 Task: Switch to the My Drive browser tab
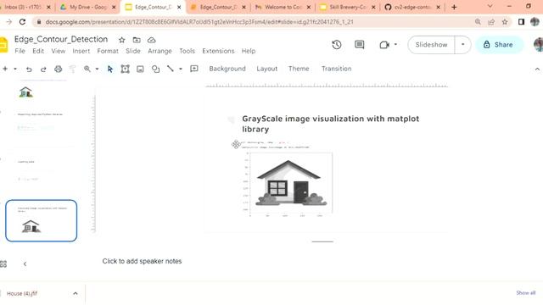pyautogui.click(x=88, y=7)
